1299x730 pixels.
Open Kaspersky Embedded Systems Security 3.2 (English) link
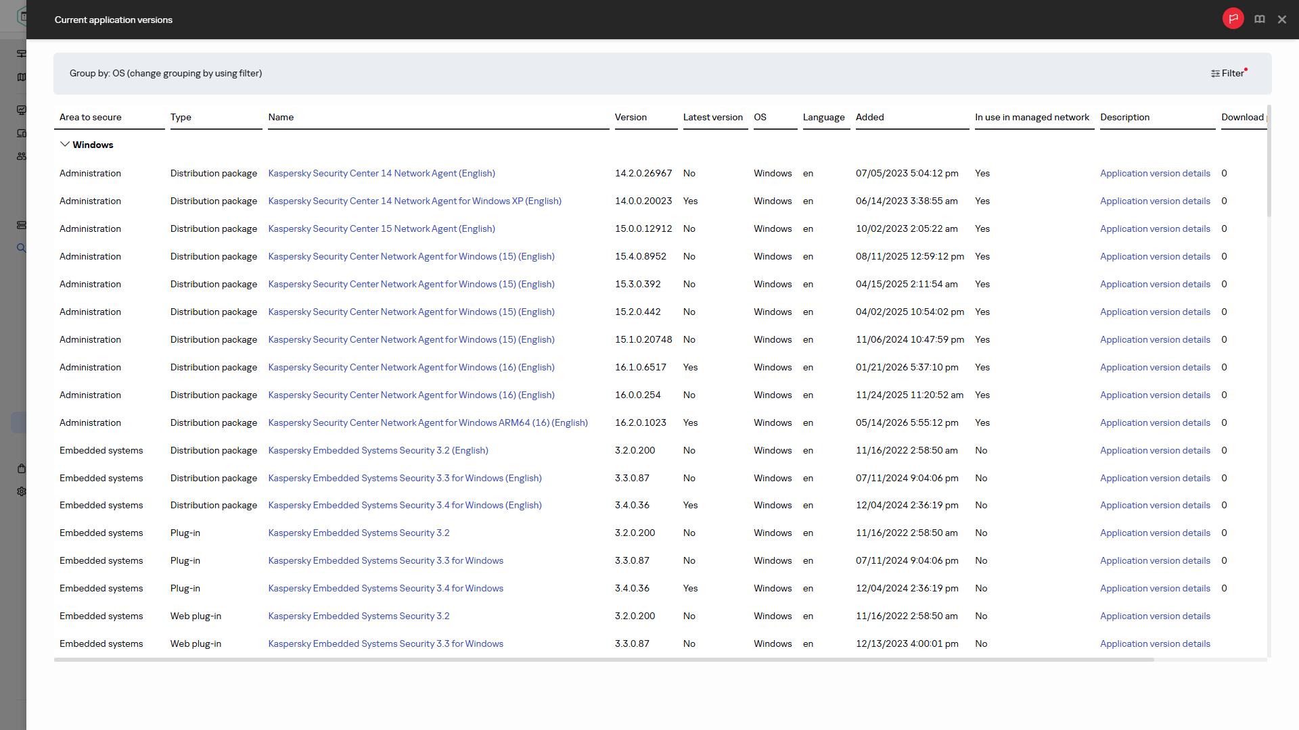[x=378, y=450]
